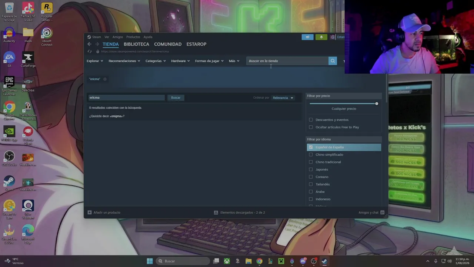This screenshot has width=474, height=267.
Task: Open Steam announcements megaphone button
Action: (307, 37)
